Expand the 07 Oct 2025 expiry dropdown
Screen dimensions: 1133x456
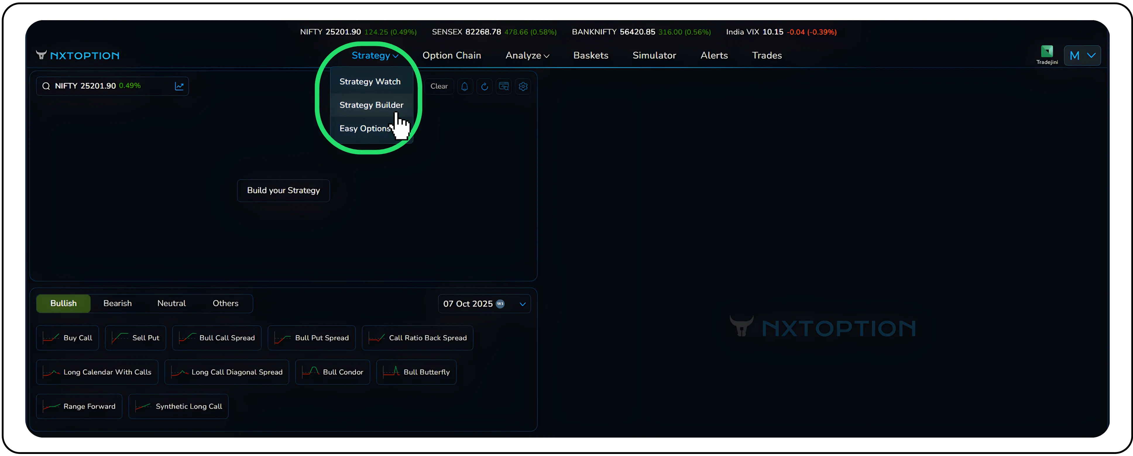[x=523, y=304]
